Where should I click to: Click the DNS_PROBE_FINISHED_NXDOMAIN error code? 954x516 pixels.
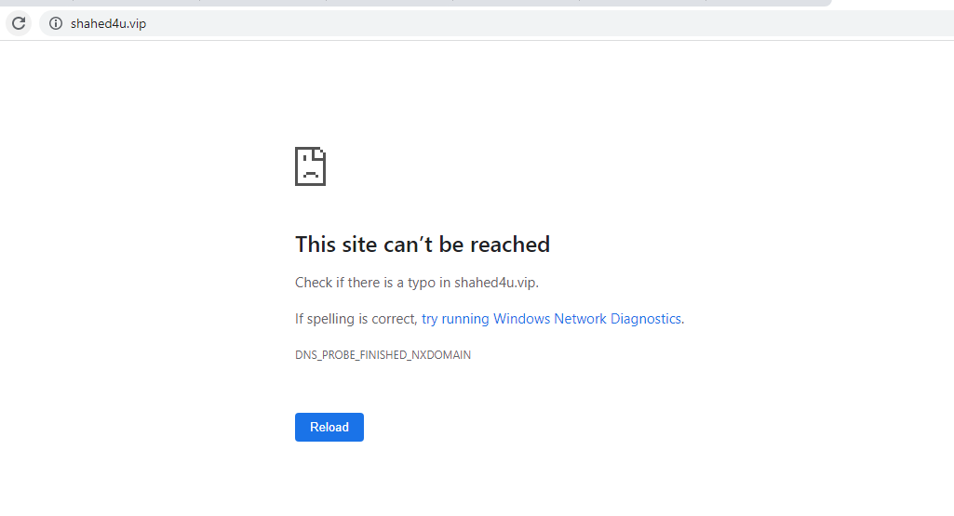pos(383,355)
